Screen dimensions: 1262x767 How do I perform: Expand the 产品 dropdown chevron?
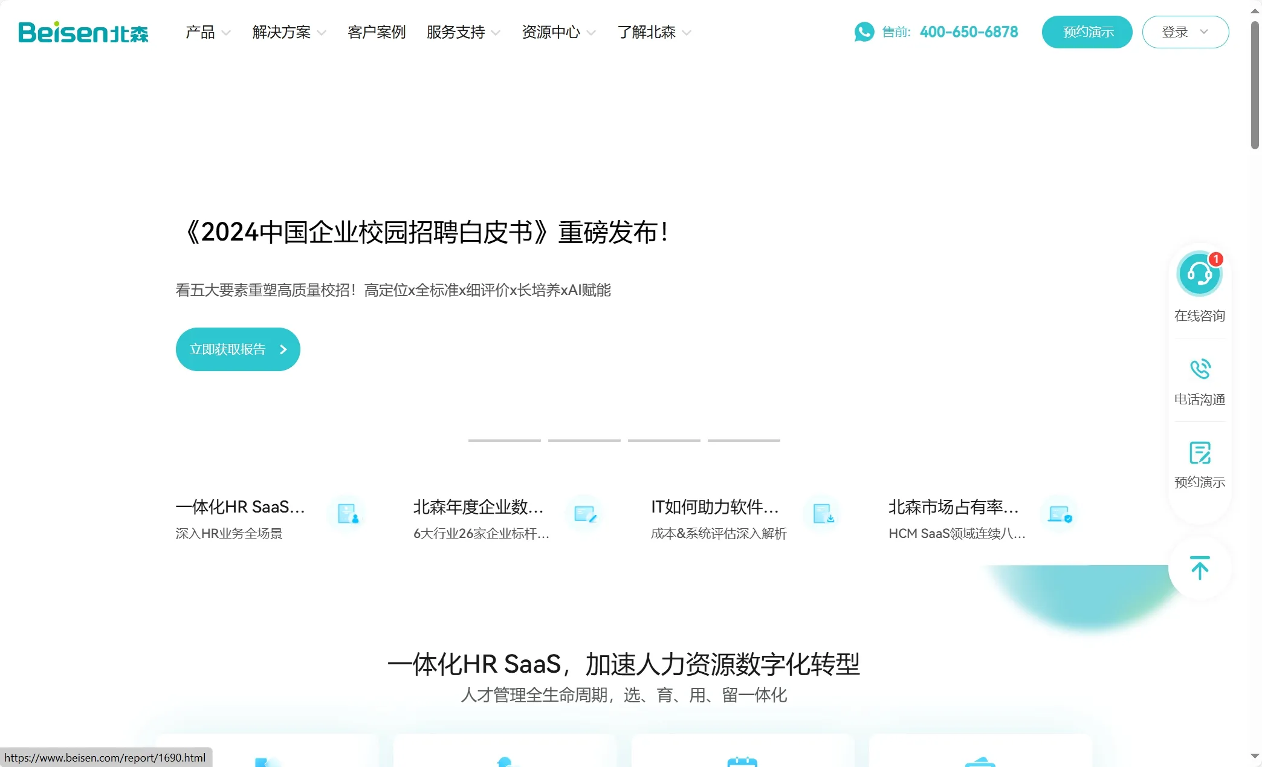[x=226, y=33]
